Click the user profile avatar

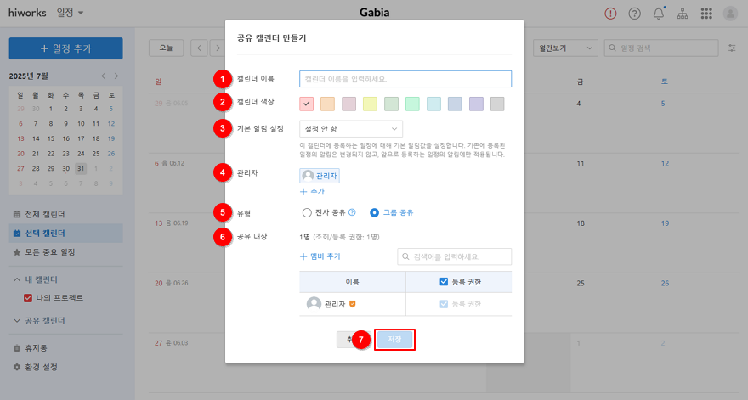[730, 14]
